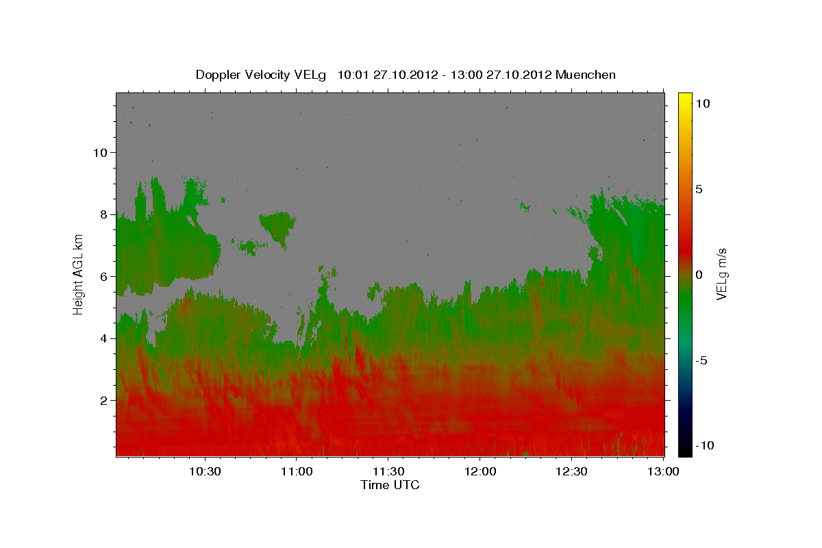Click the plot title 'Doppler Velocity VELg'
The height and width of the screenshot is (548, 822).
point(262,75)
